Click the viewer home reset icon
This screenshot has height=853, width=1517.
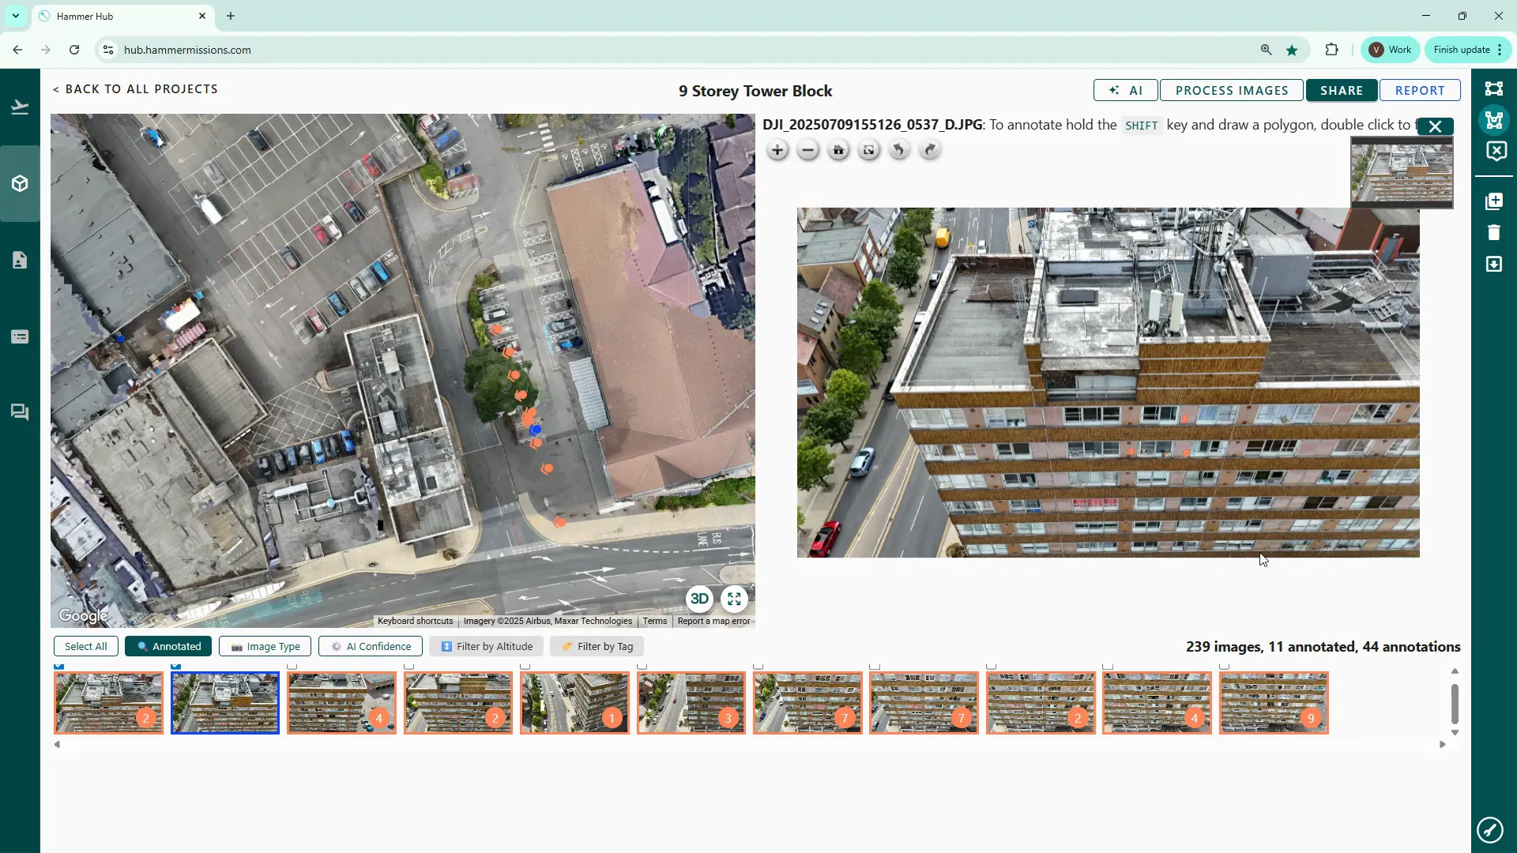click(x=838, y=150)
